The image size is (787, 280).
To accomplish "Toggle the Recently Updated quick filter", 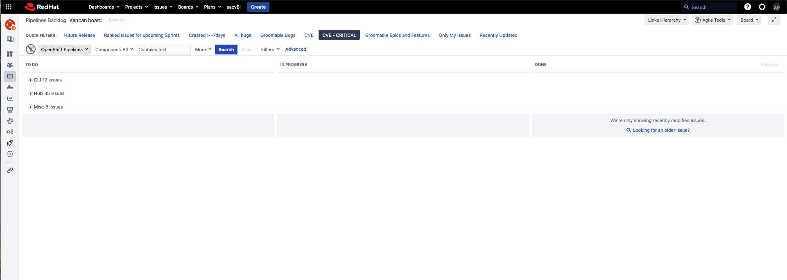I will point(498,35).
